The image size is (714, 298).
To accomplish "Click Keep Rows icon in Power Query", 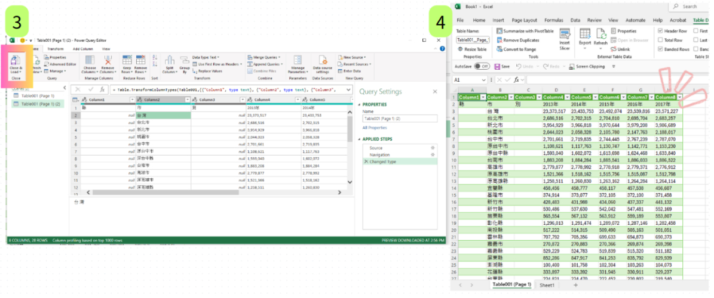I will pos(127,64).
